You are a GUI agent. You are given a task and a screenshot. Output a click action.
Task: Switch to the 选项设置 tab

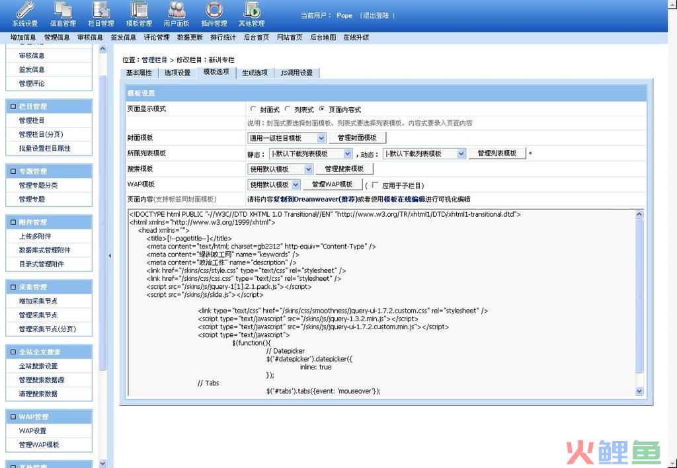point(177,73)
